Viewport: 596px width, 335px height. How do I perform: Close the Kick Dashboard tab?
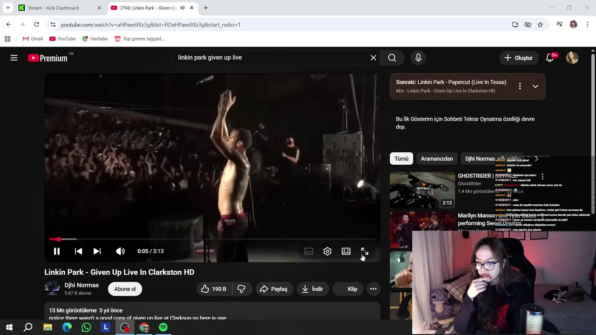pyautogui.click(x=99, y=8)
